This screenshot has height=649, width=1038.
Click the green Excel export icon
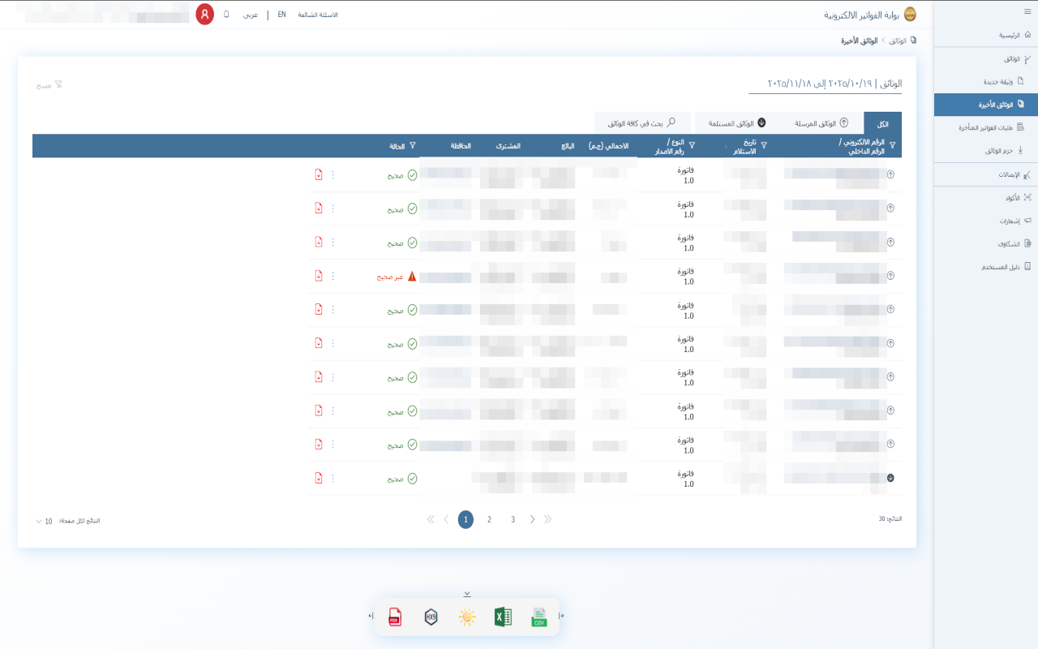503,617
